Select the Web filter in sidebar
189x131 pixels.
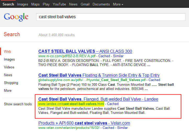click(7, 51)
